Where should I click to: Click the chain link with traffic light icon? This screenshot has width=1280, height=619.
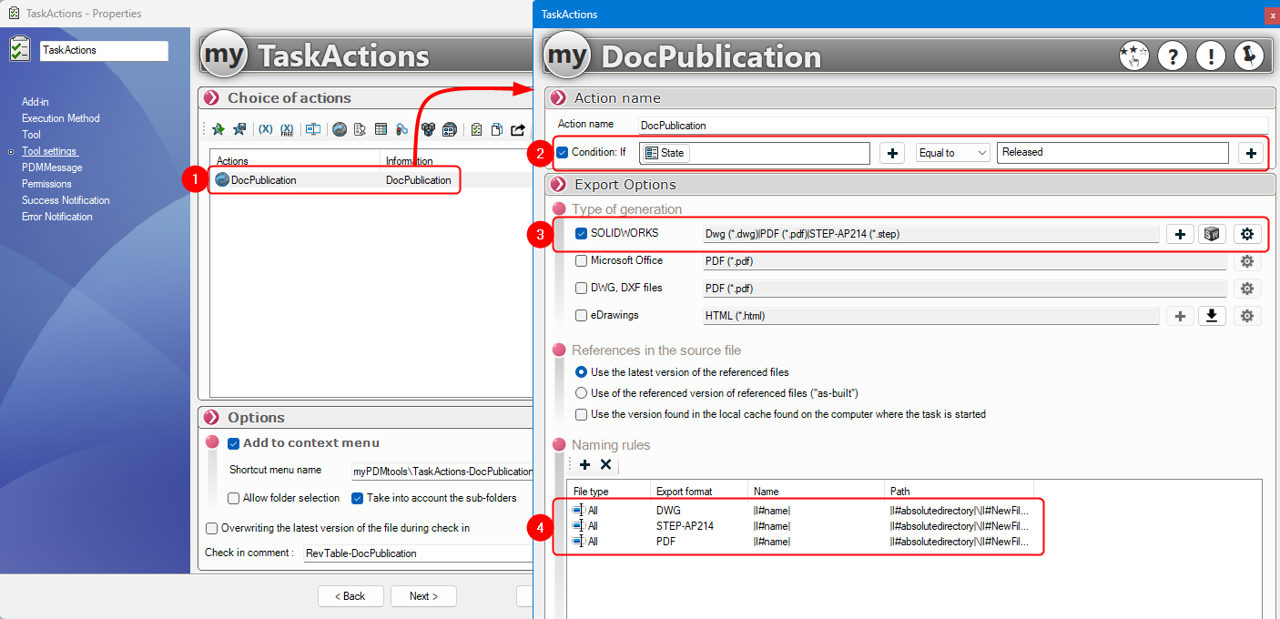[x=402, y=129]
